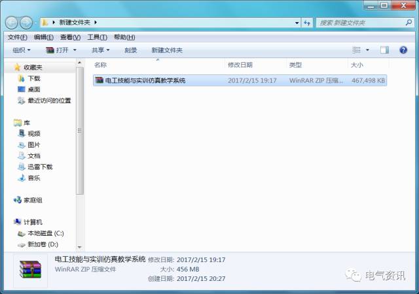Click 创建日期 2017/2/15 20:27 value
This screenshot has height=294, width=419.
pyautogui.click(x=201, y=279)
